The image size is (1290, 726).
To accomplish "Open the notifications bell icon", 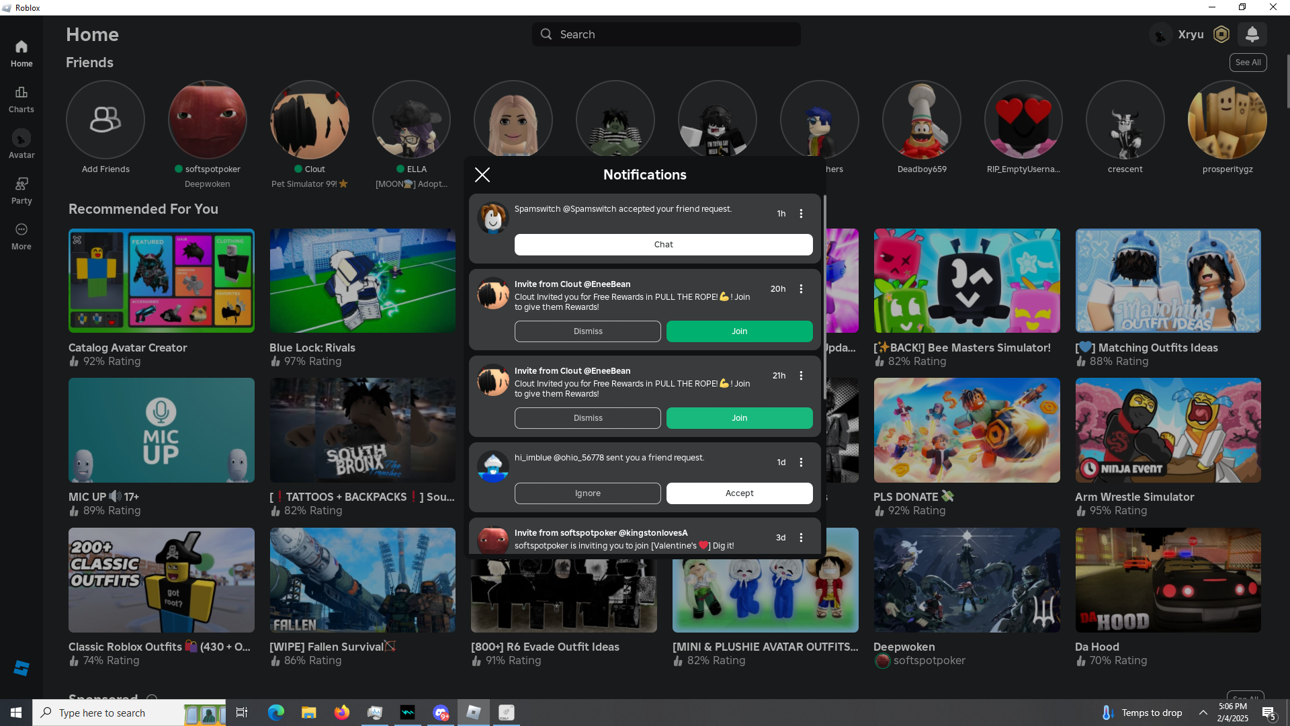I will (1252, 34).
